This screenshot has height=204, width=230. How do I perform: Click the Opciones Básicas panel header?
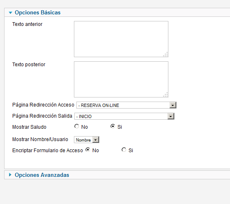[x=117, y=12]
